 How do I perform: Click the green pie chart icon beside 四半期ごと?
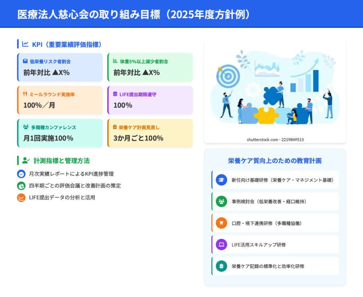coord(21,186)
